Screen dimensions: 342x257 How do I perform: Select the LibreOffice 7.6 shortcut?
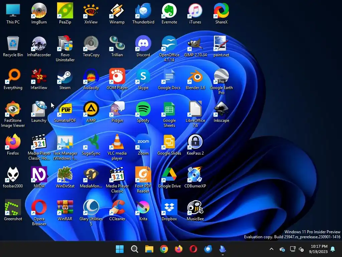[x=195, y=109]
